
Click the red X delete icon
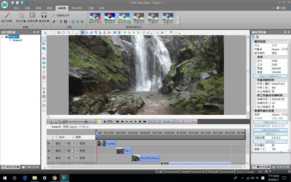point(59,33)
